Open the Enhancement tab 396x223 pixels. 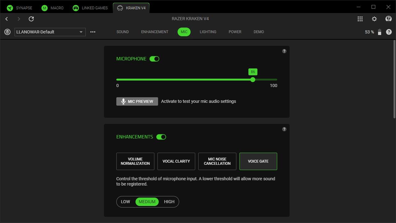tap(155, 32)
